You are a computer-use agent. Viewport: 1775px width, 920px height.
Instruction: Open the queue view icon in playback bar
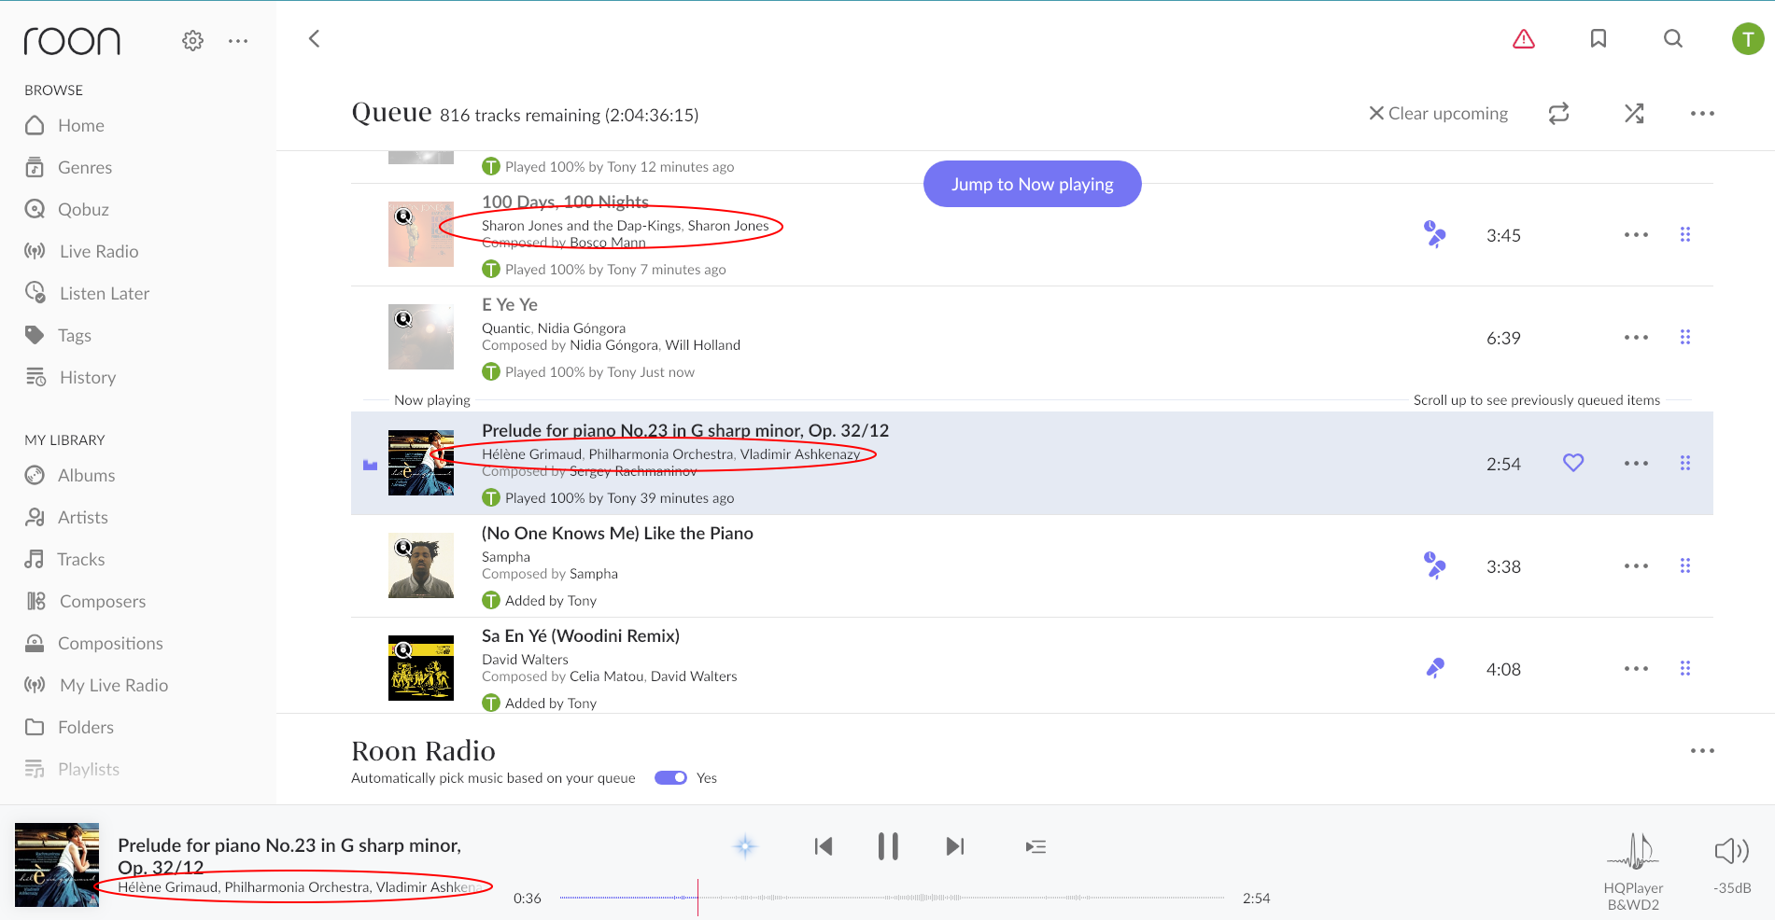point(1035,847)
